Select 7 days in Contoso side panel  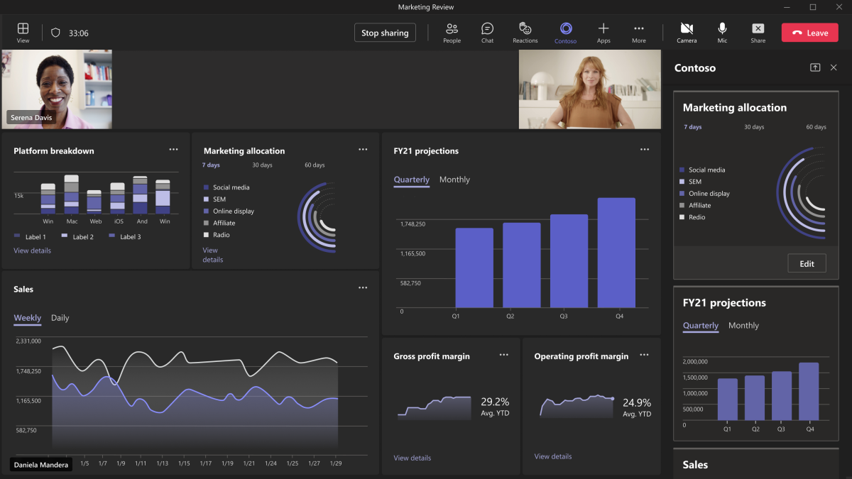click(692, 127)
